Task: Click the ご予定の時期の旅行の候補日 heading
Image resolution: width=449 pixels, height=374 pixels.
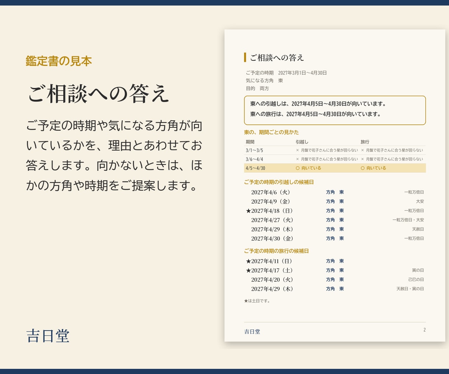Action: pos(276,251)
